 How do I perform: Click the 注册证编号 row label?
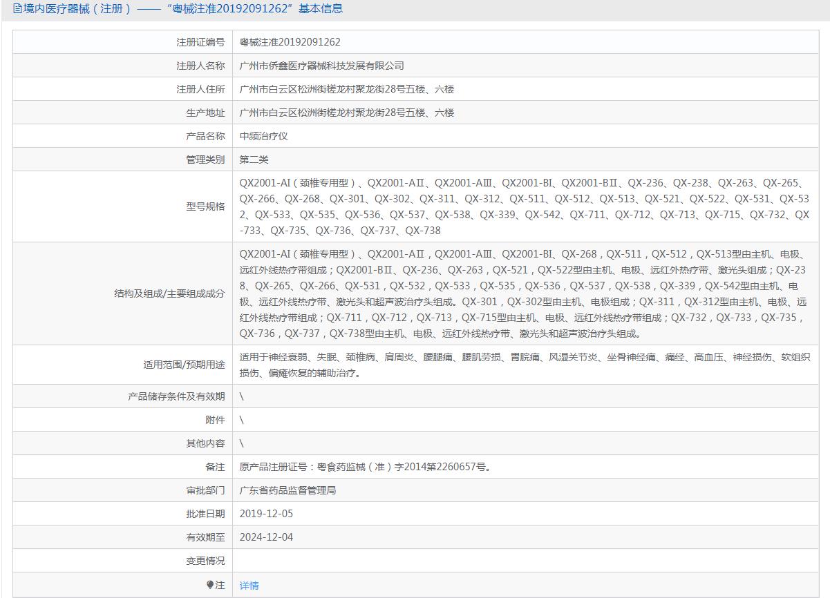click(x=200, y=42)
